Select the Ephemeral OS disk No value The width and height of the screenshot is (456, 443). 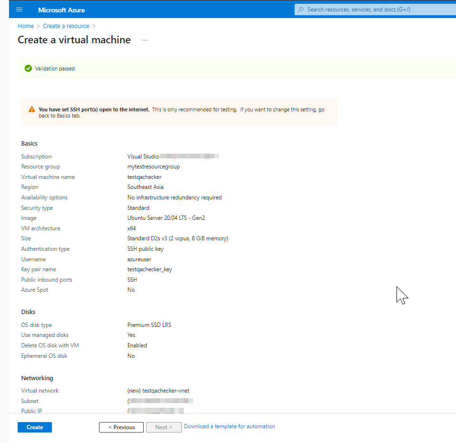tap(131, 356)
